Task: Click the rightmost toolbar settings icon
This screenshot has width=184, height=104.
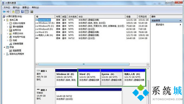Action: point(32,12)
